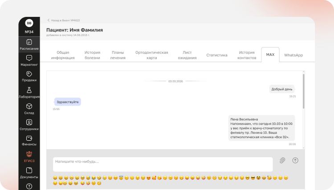The image size is (334, 190).
Task: Insert the smiling face with hearts emoji
Action: pos(154,178)
